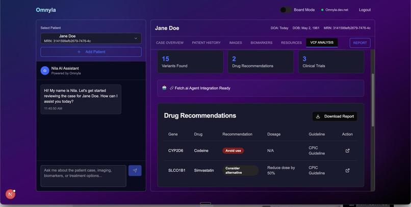
Task: Focus the chat message input field
Action: (x=83, y=176)
